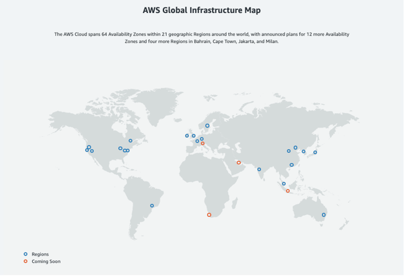Click the Montreal region marker in Canada

click(x=131, y=140)
